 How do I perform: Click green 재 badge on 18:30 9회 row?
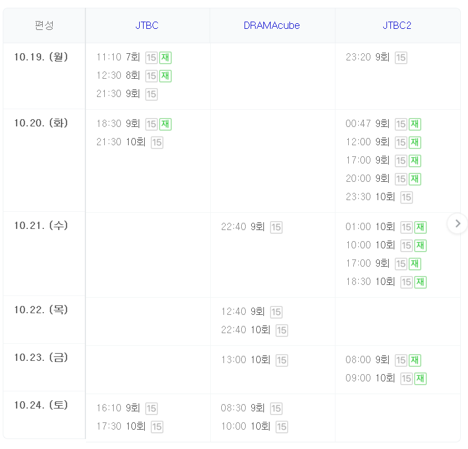pyautogui.click(x=165, y=124)
